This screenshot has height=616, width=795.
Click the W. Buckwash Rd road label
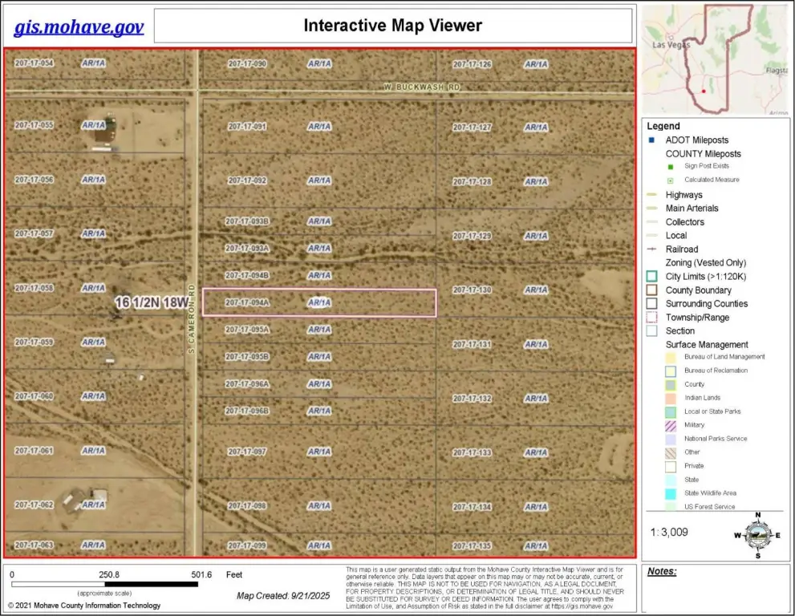(422, 87)
